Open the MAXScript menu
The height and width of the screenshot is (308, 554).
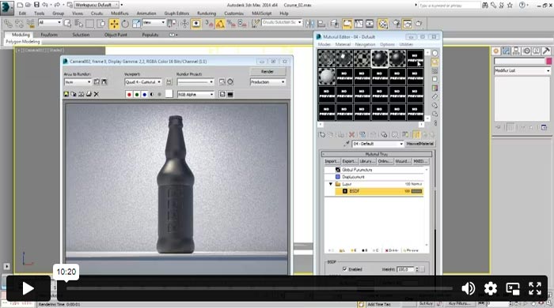pyautogui.click(x=262, y=13)
